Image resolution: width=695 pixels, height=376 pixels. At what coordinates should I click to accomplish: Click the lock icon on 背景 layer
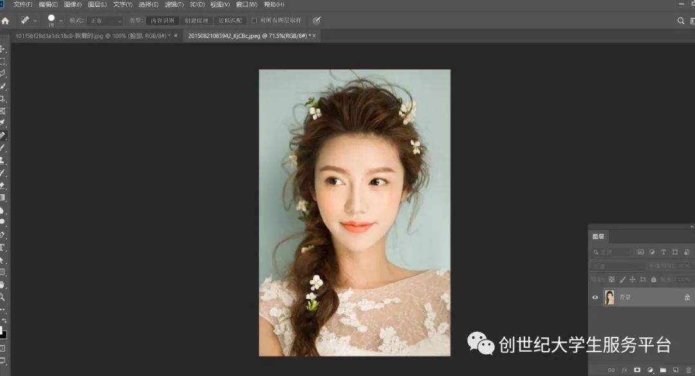coord(687,298)
